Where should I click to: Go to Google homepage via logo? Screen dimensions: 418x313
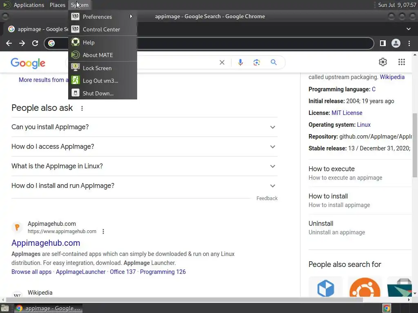click(x=28, y=63)
